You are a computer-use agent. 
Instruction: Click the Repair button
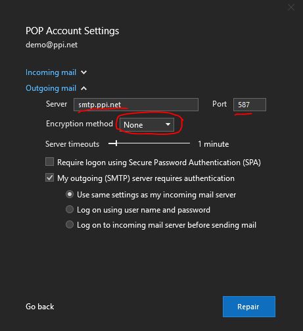pos(249,307)
